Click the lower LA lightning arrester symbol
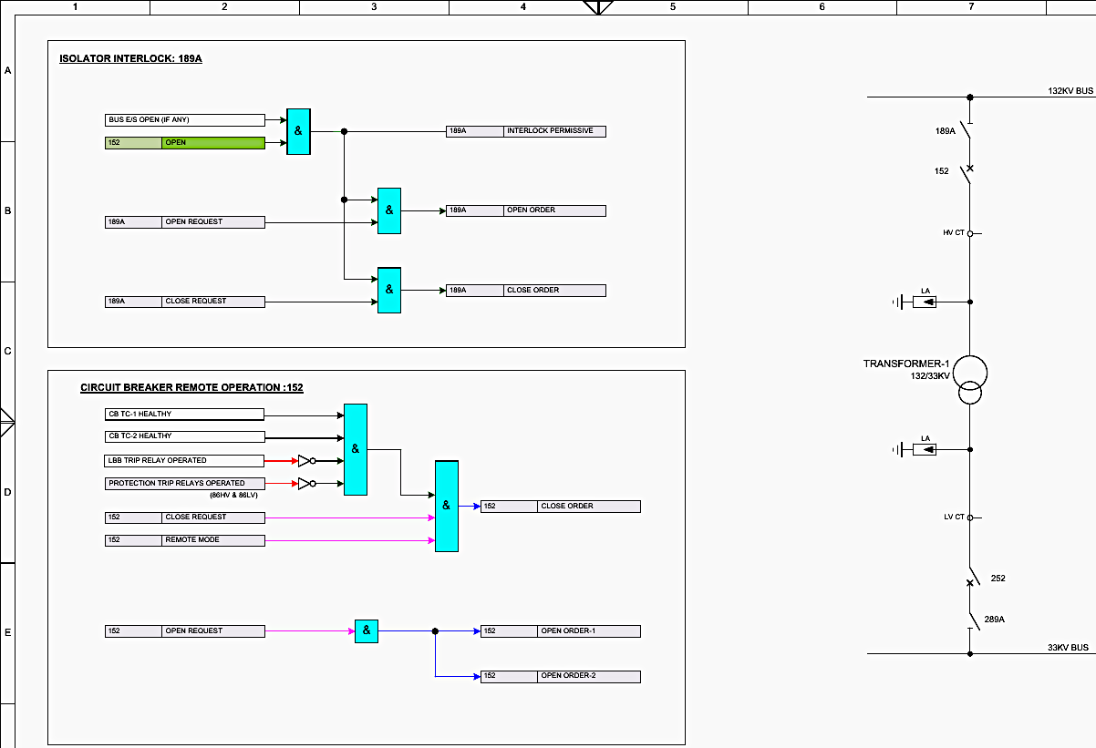The width and height of the screenshot is (1096, 748). [925, 449]
